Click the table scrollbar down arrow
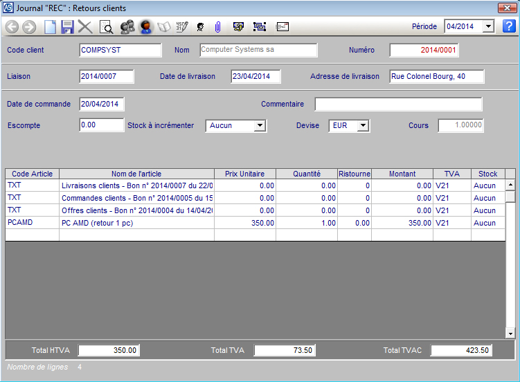Screen dimensions: 520x382 tap(510, 334)
